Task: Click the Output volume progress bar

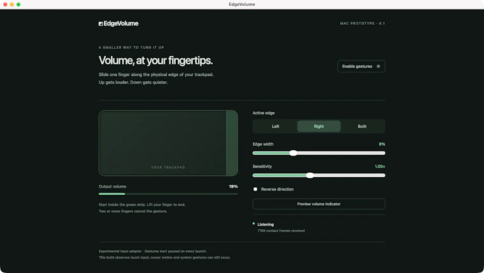Action: click(x=168, y=194)
